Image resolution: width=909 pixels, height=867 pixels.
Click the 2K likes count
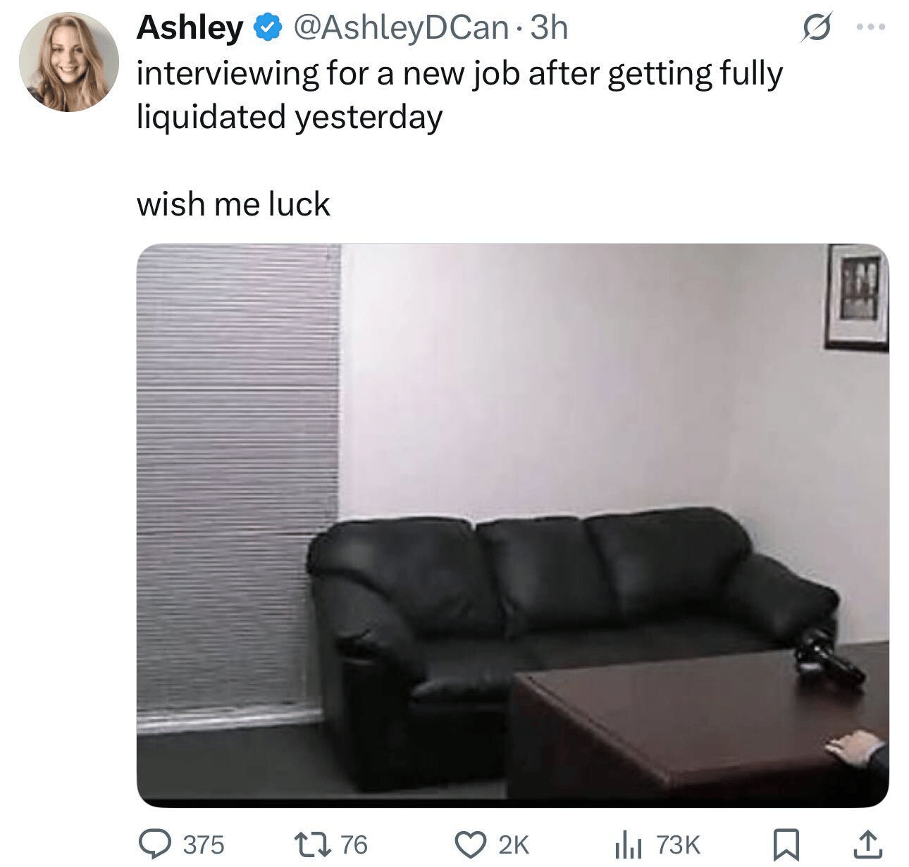pyautogui.click(x=514, y=844)
